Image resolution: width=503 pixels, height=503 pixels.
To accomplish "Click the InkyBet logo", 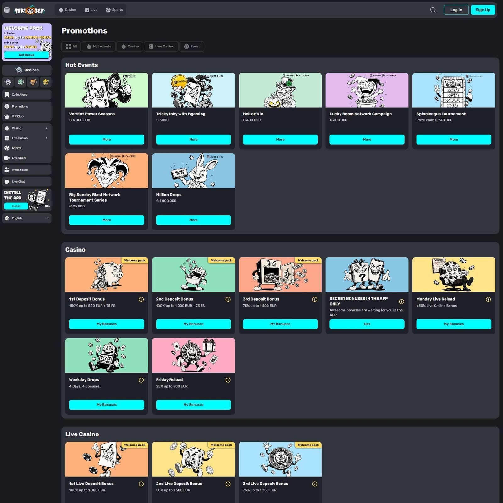I will point(30,10).
